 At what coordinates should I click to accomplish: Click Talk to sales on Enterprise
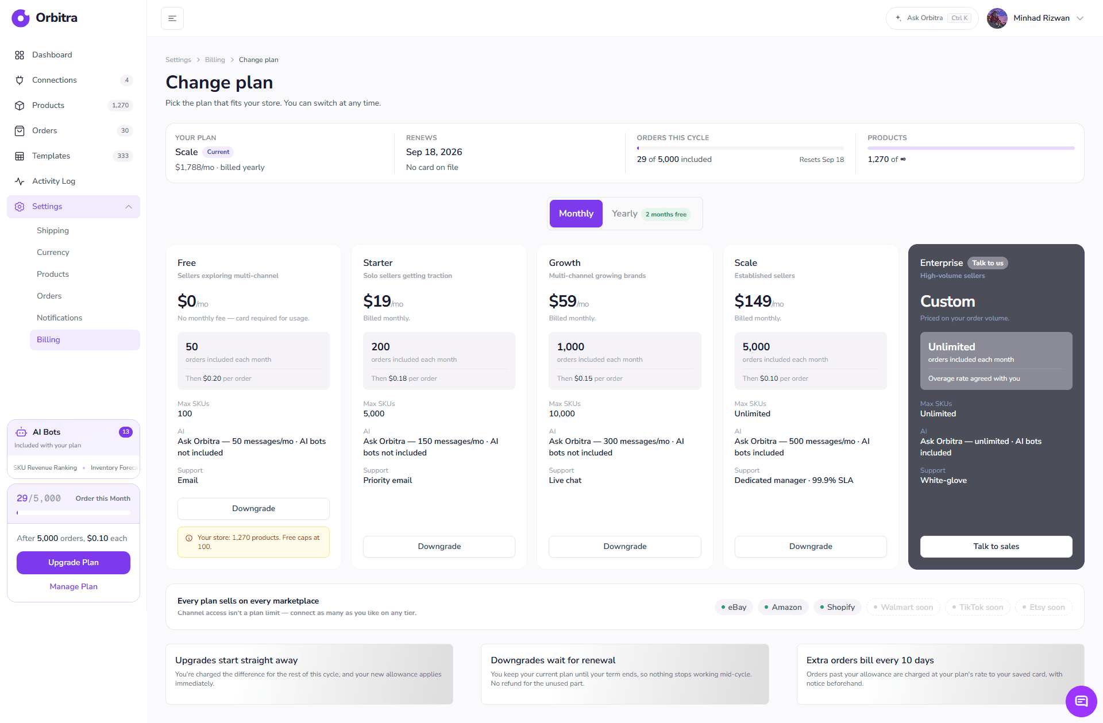coord(996,547)
